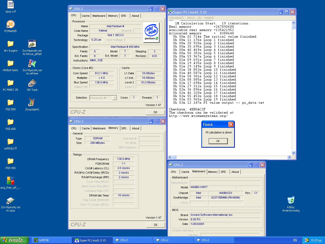Click the Award Software International BIOS brand
The image size is (325, 244).
pos(225,215)
